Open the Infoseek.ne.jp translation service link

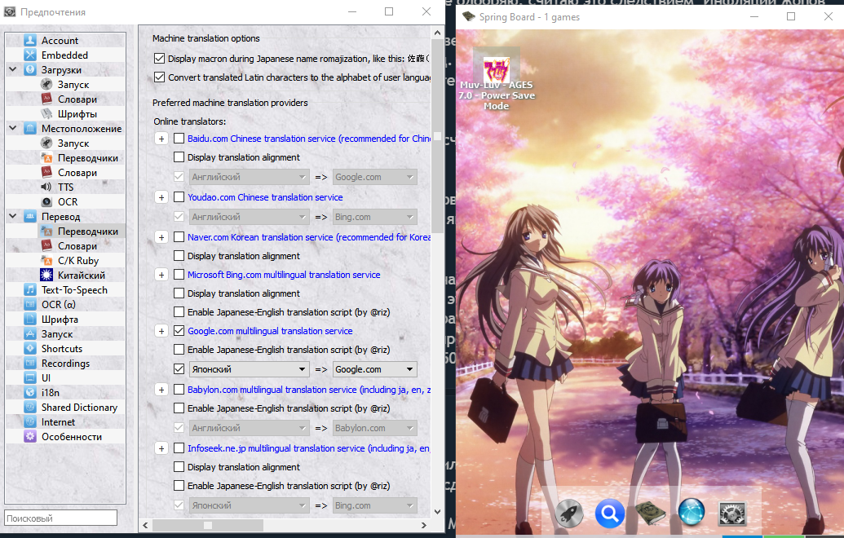(308, 448)
